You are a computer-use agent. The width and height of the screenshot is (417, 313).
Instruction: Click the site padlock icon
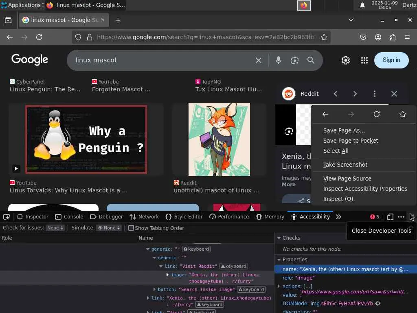[x=89, y=37]
